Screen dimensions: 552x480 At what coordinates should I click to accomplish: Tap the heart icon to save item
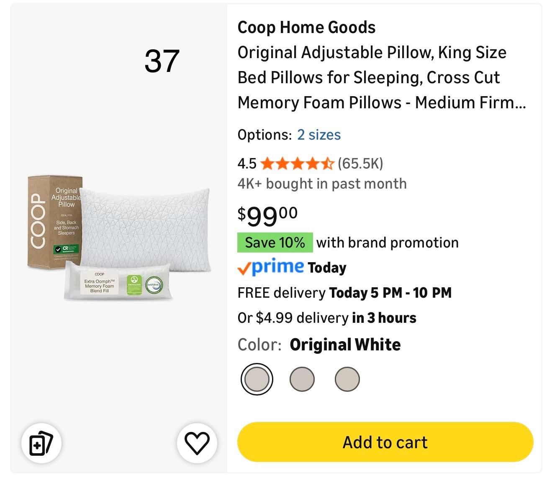(197, 443)
